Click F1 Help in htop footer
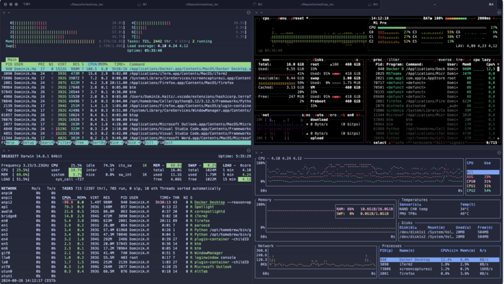504x284 pixels. (x=11, y=143)
